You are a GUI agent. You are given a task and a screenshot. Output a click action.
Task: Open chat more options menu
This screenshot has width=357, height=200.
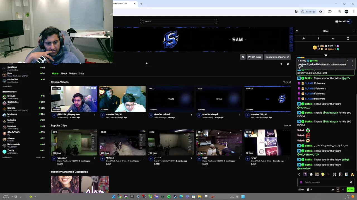tap(354, 31)
